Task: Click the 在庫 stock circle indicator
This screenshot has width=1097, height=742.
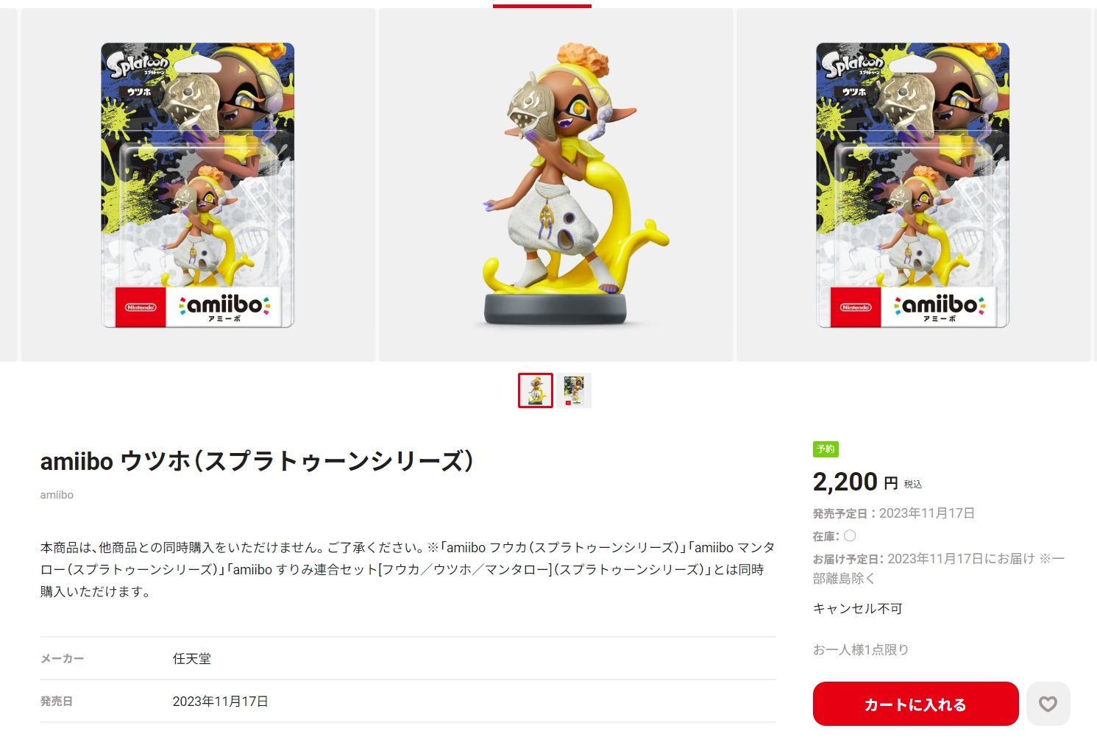Action: coord(850,535)
